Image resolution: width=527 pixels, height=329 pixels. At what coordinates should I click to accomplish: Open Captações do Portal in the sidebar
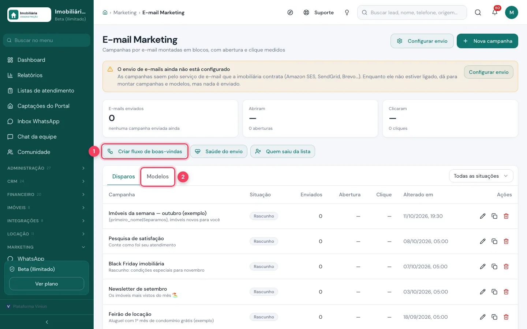47,106
